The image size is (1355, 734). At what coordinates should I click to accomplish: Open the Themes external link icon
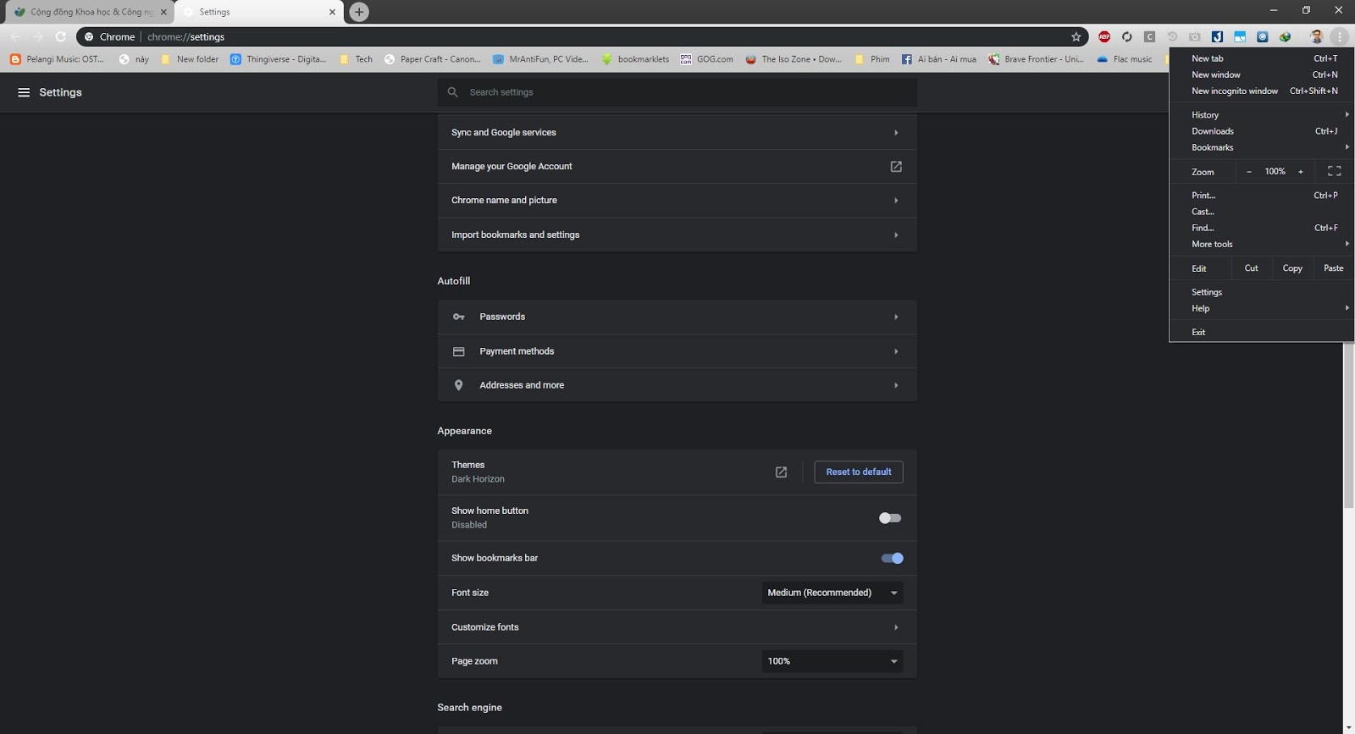point(781,472)
